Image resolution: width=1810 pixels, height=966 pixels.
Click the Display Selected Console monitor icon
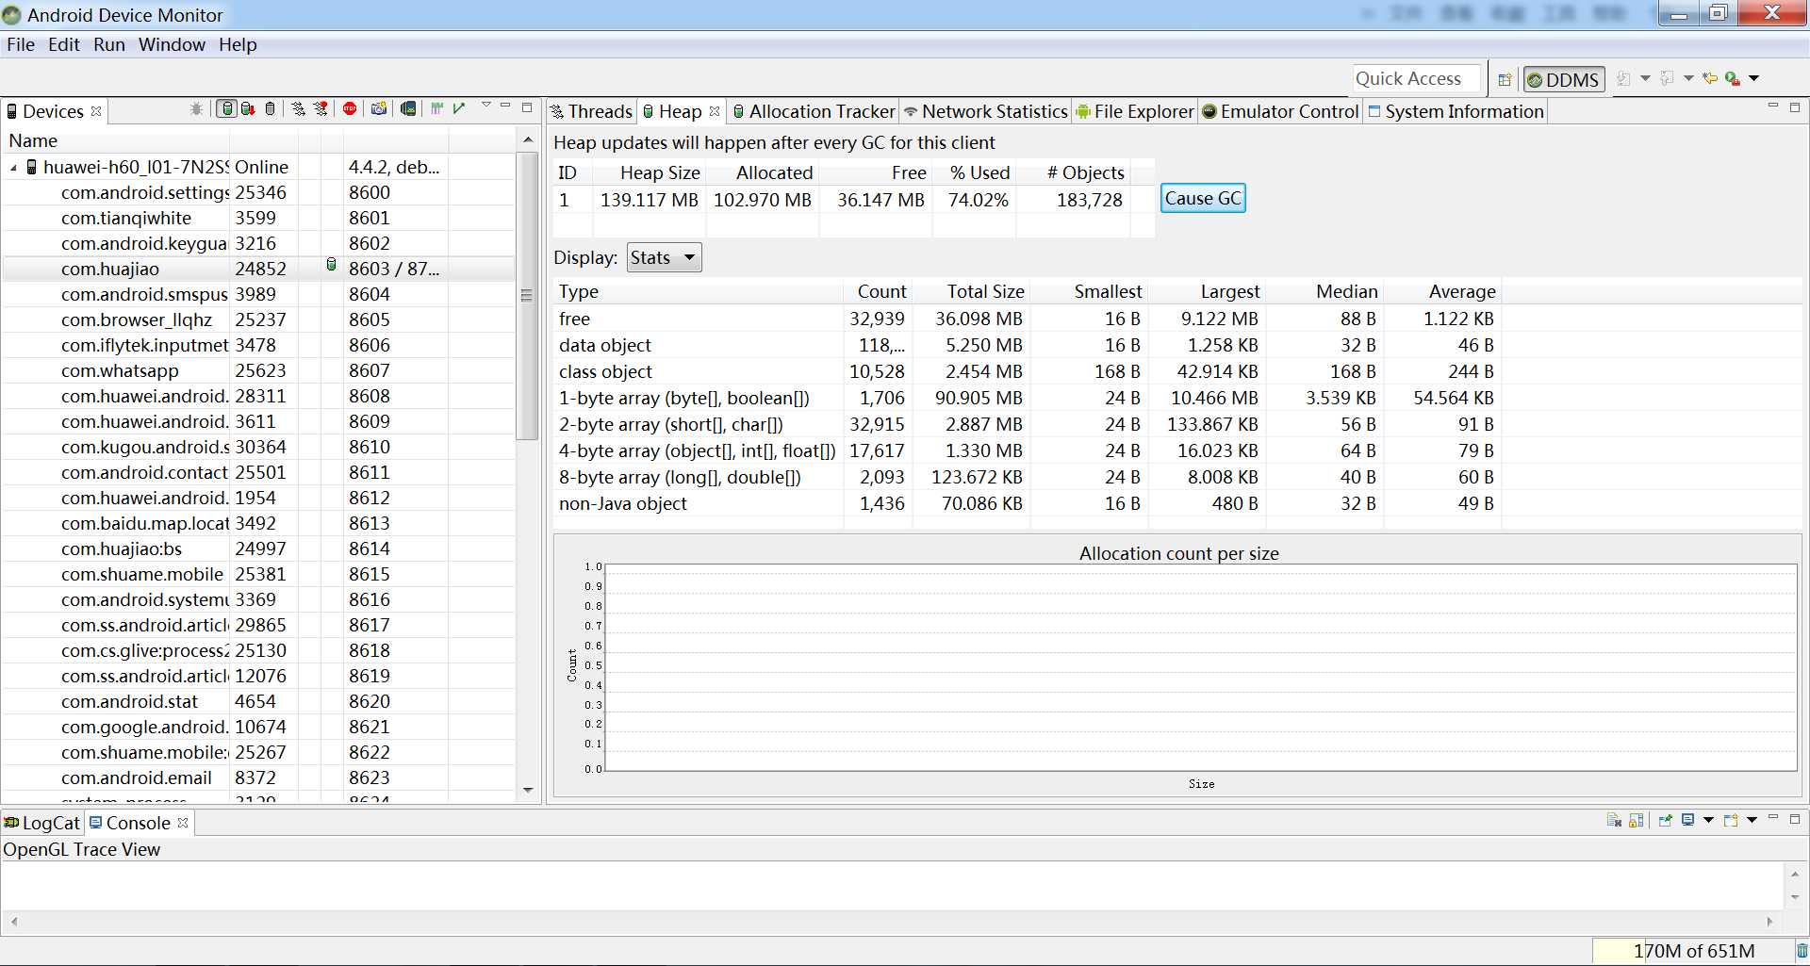[x=1688, y=820]
